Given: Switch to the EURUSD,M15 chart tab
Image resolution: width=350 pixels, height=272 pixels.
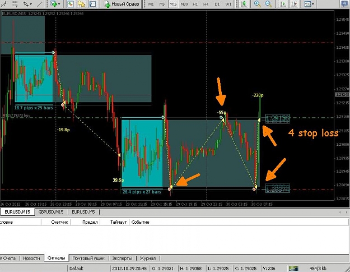Looking at the screenshot, I should [17, 212].
